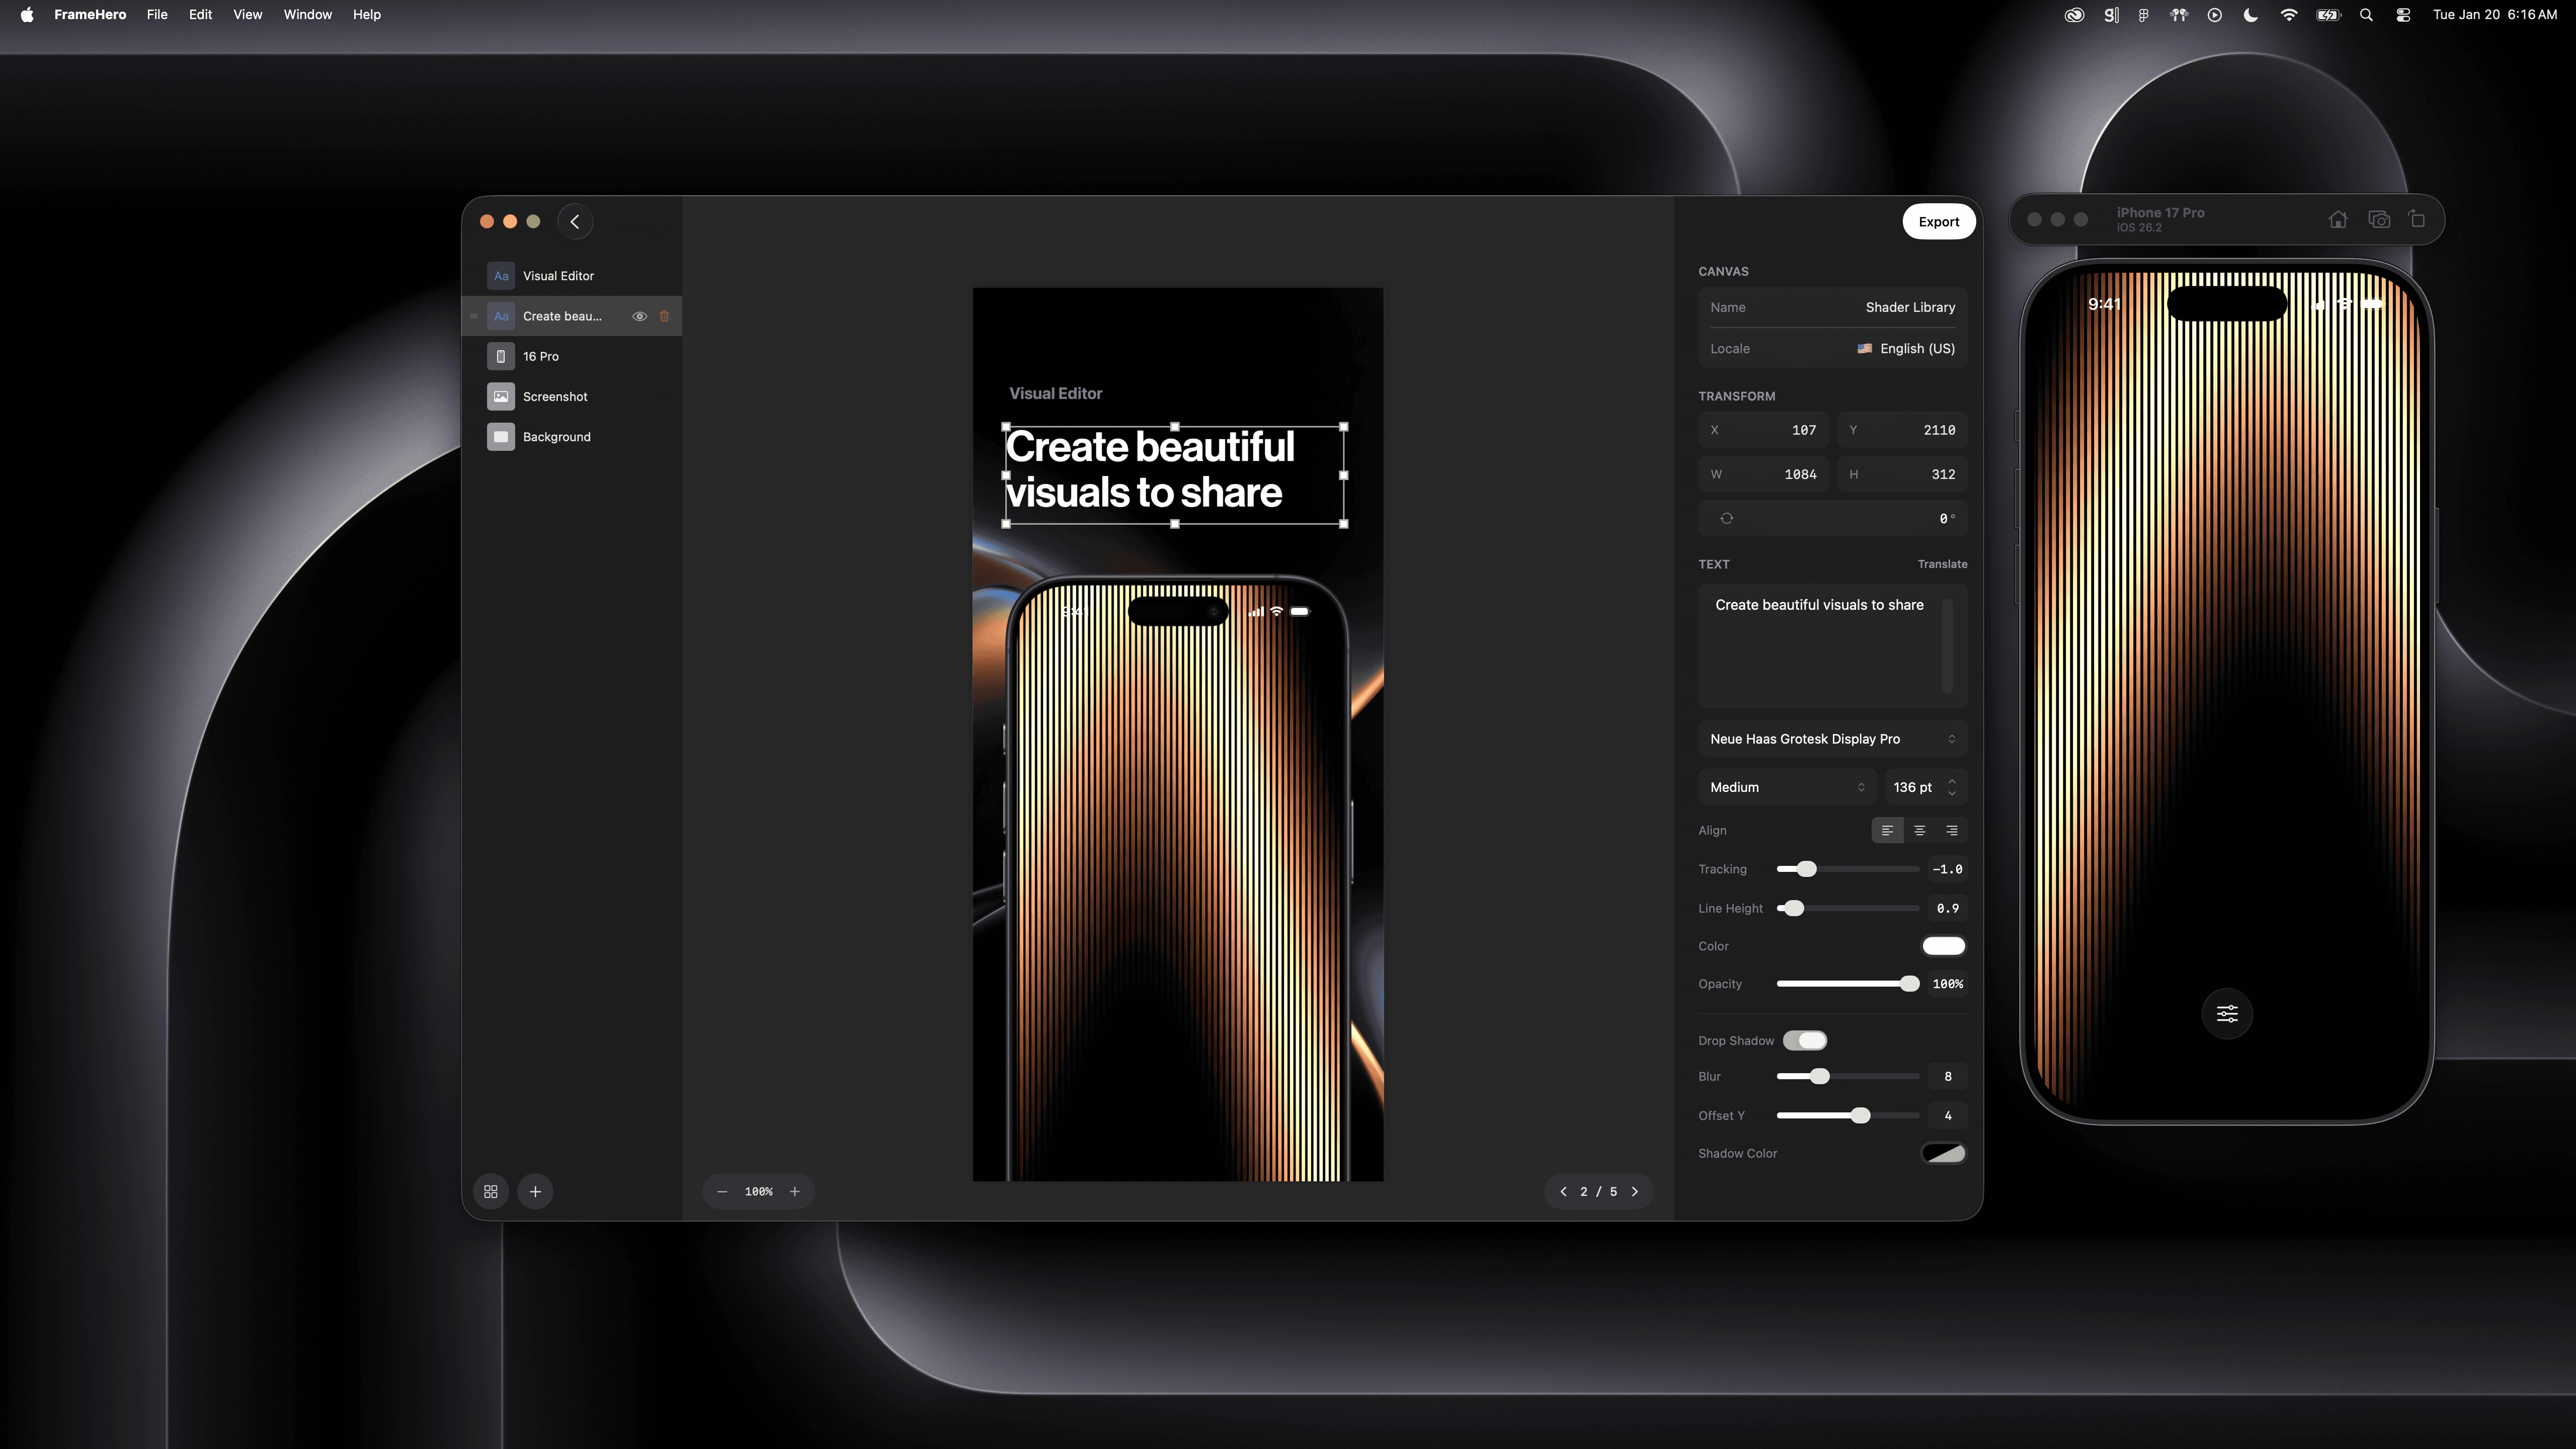Image resolution: width=2576 pixels, height=1449 pixels.
Task: Go back using the back arrow
Action: [x=575, y=221]
